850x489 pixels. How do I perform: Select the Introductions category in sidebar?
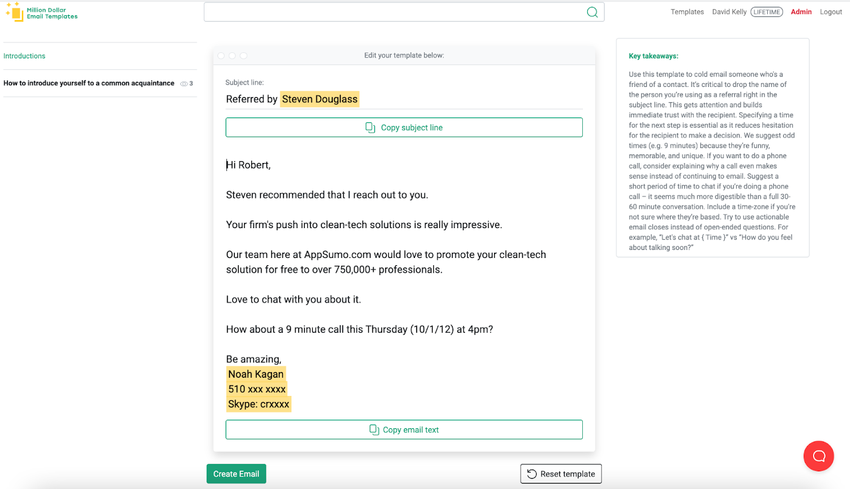tap(24, 56)
